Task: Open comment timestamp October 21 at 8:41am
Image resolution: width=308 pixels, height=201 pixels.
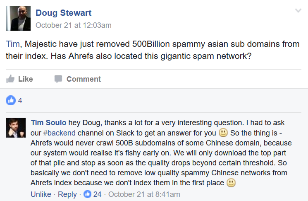Action: (x=144, y=194)
